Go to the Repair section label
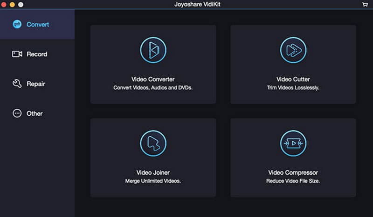The height and width of the screenshot is (217, 373). [x=36, y=84]
